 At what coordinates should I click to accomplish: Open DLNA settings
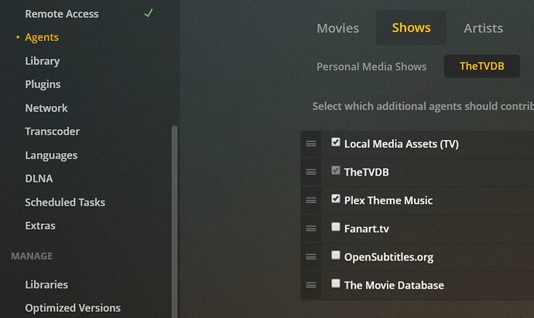(x=39, y=179)
